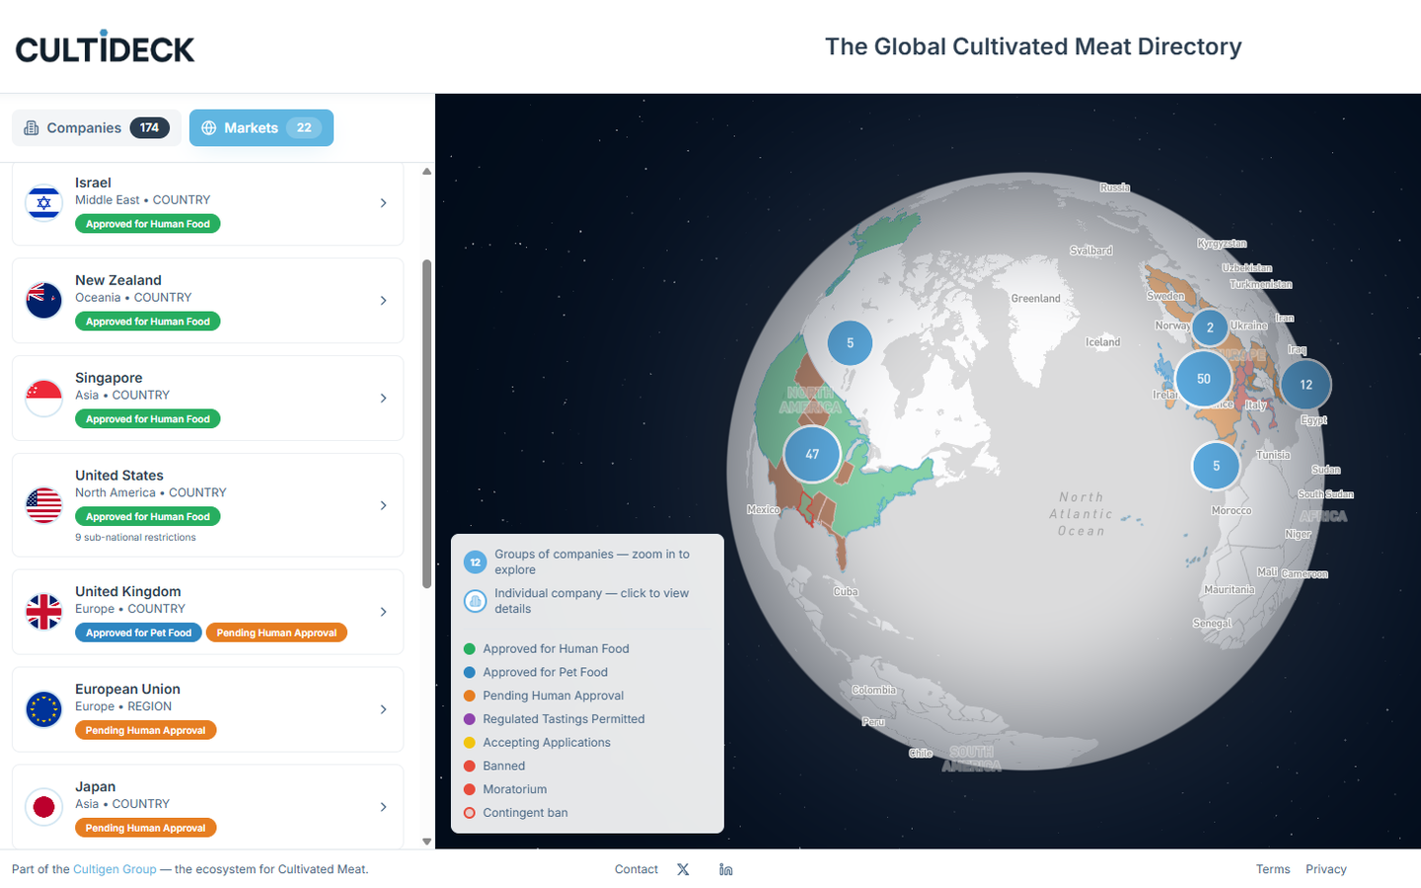Click Accepting Applications legend dot
1421x888 pixels.
coord(470,743)
